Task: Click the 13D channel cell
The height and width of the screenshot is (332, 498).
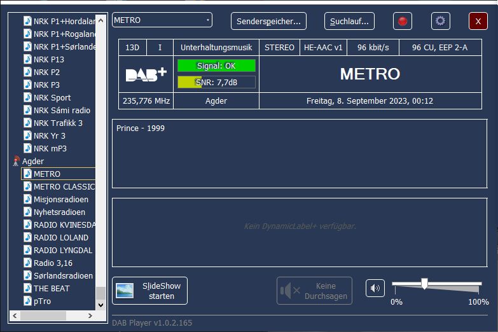Action: click(132, 48)
